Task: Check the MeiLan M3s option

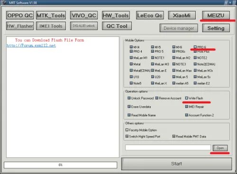Action: (x=195, y=70)
